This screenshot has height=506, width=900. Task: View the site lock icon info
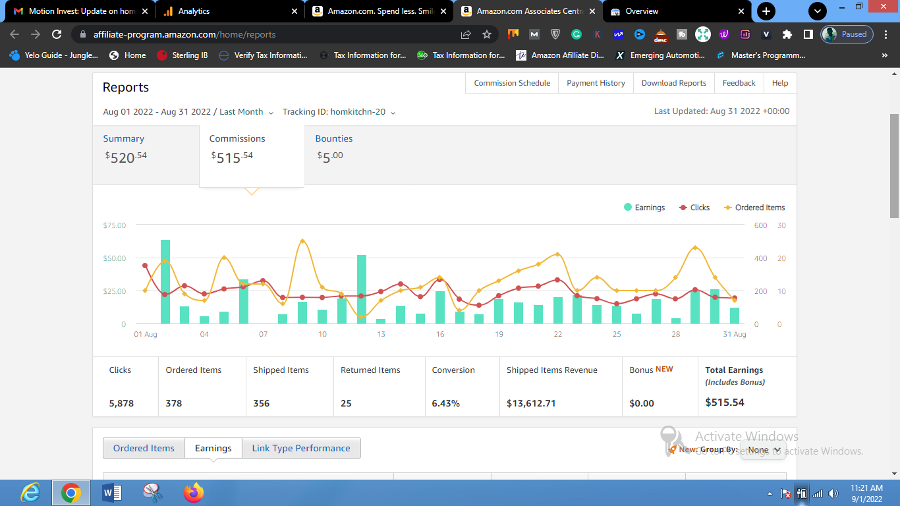click(82, 34)
